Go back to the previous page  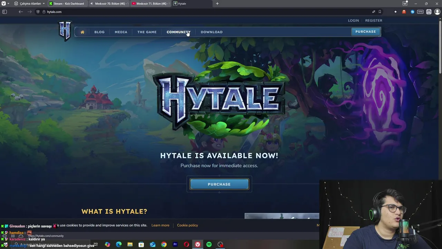(x=21, y=12)
